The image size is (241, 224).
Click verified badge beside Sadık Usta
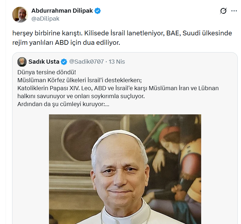64,62
